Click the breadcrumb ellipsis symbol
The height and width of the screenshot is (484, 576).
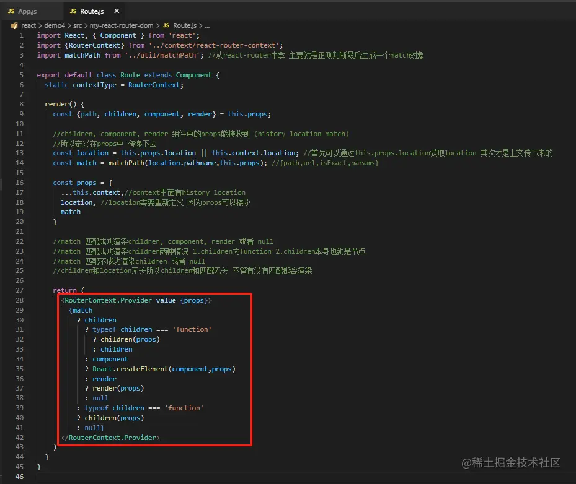point(207,25)
